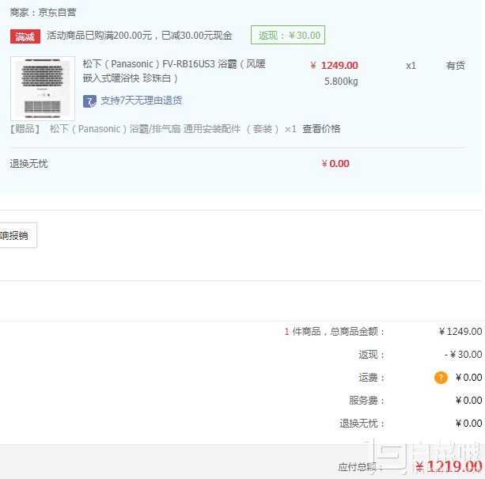Open the Panasonic bath heater product thumbnail
This screenshot has height=479, width=485.
coord(43,89)
